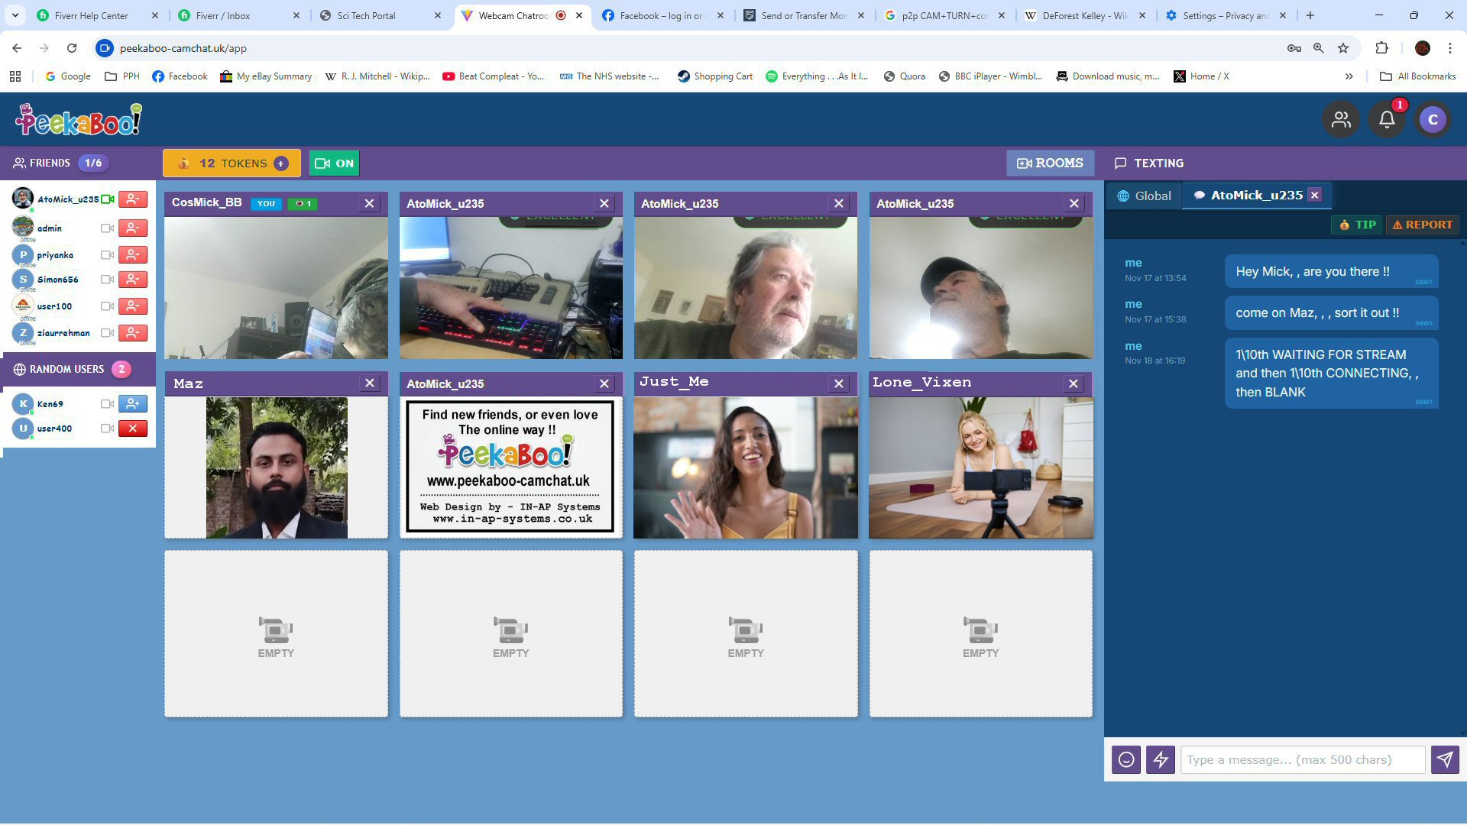
Task: Switch to the Global chat tab
Action: (1144, 195)
